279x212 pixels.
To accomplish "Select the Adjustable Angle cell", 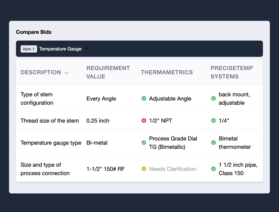I will [170, 99].
